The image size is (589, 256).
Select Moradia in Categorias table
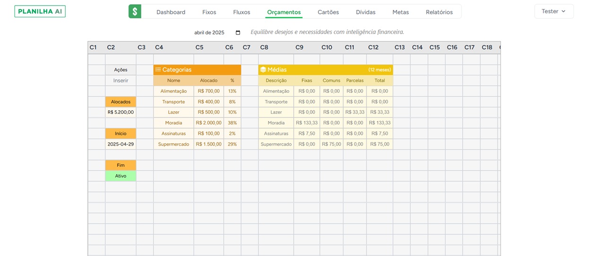(x=173, y=123)
